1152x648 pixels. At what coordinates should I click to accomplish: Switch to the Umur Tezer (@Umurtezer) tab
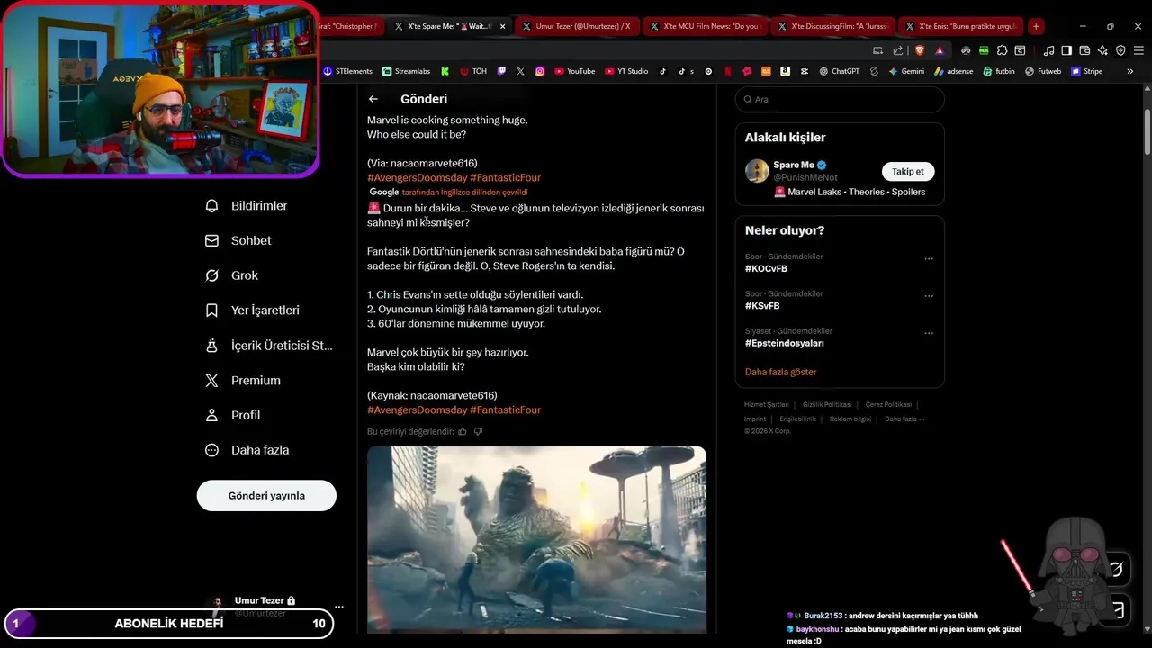tap(577, 26)
